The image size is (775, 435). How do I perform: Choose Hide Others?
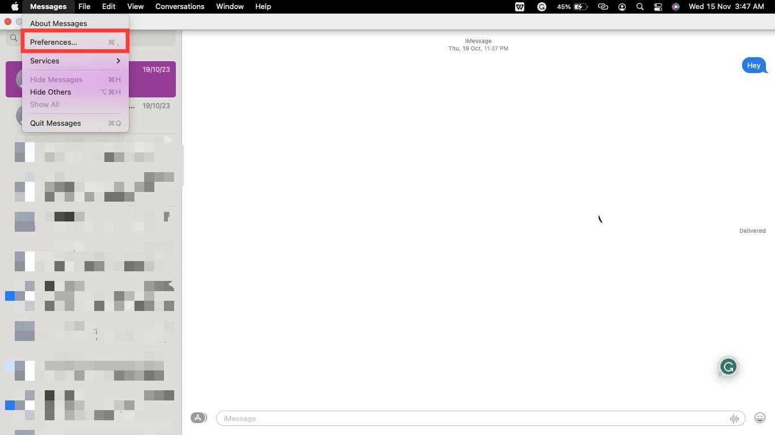75,92
